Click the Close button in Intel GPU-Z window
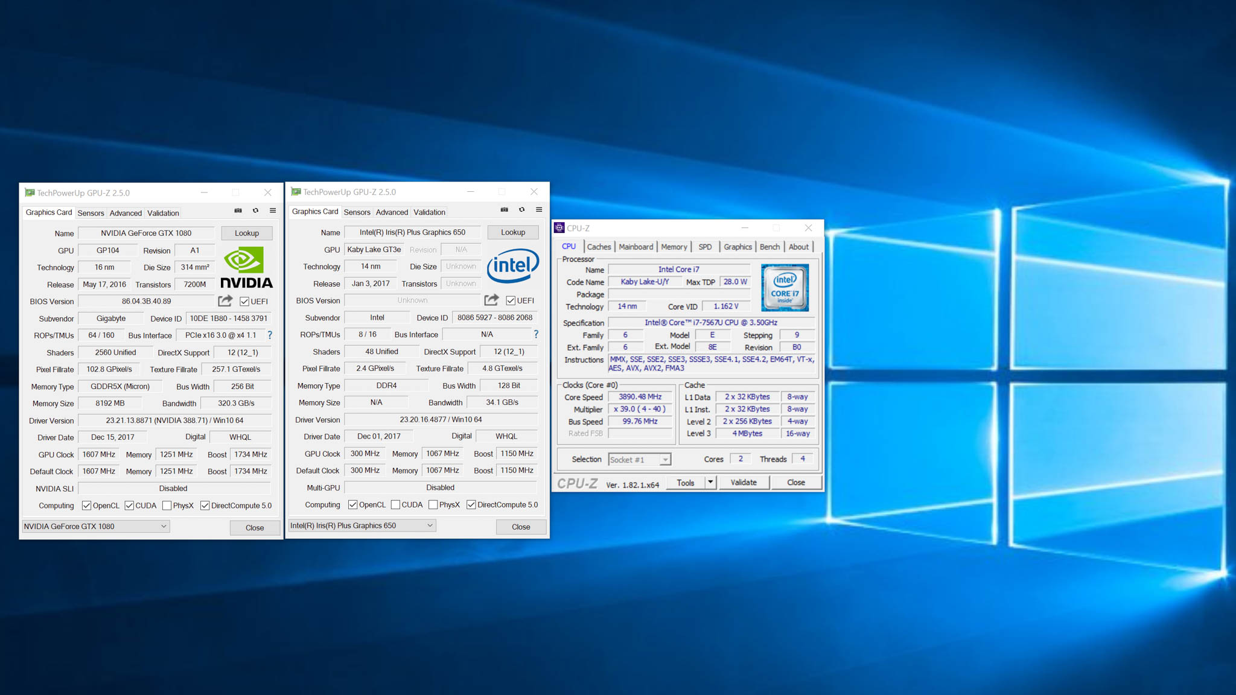 point(521,527)
